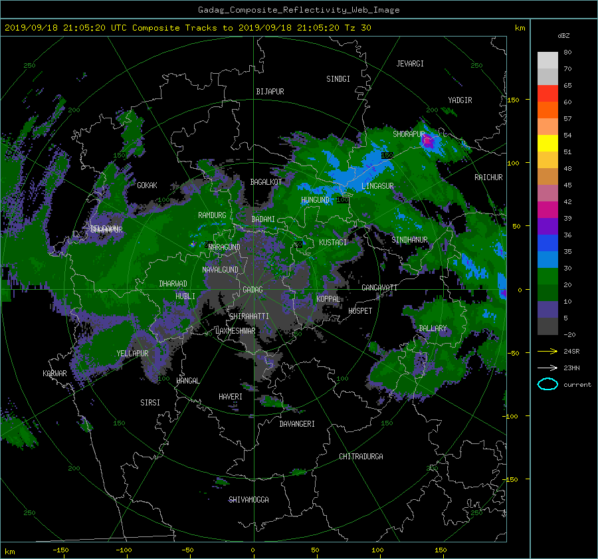Click the UTC timestamp header text
This screenshot has height=559, width=598.
click(187, 28)
